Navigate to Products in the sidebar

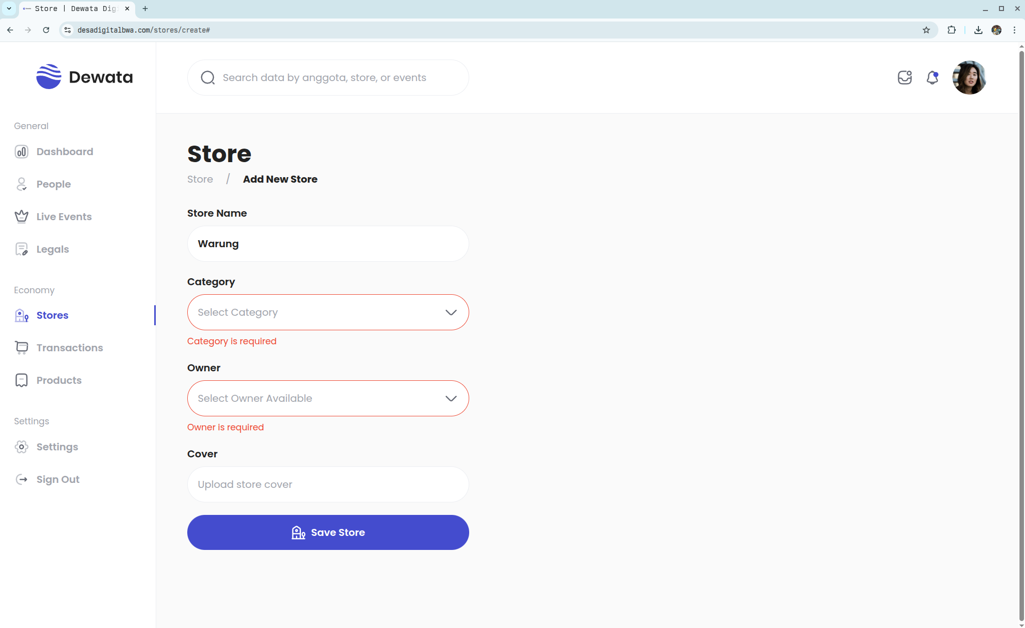click(x=59, y=380)
